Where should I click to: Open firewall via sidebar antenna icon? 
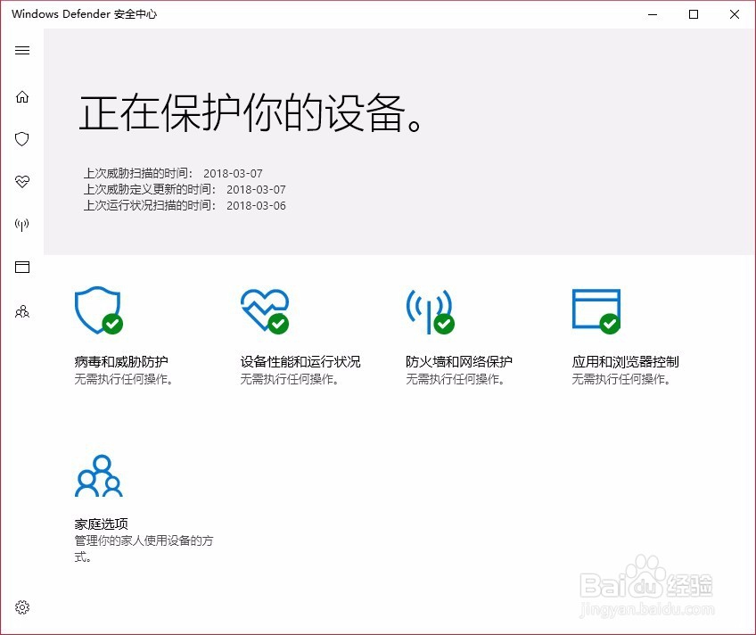22,224
